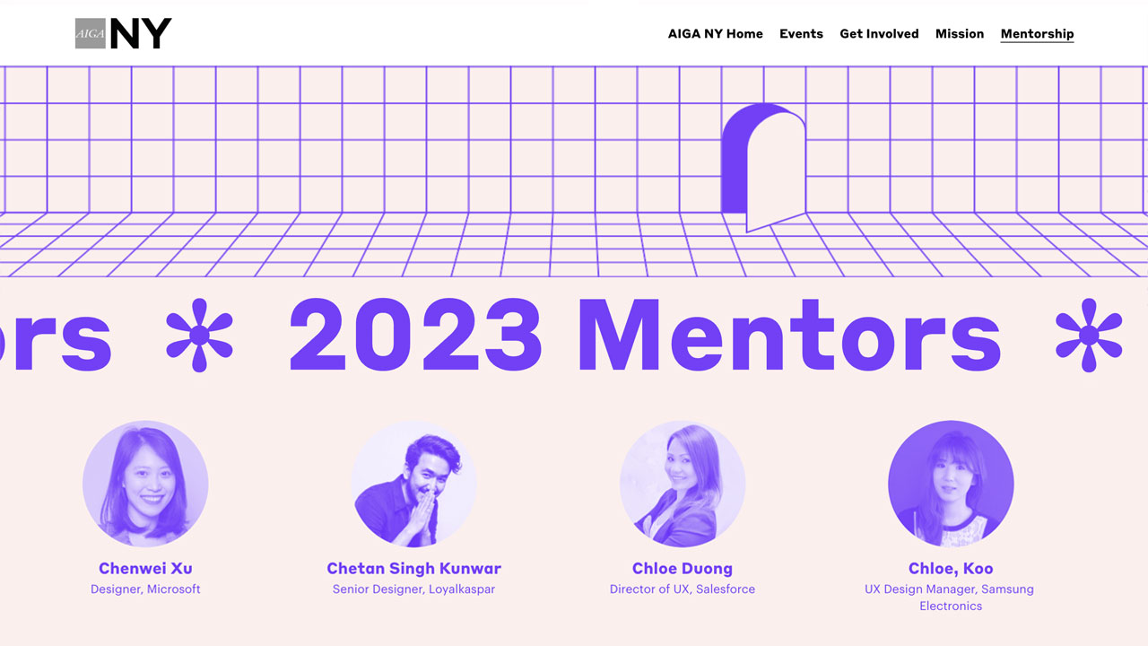Open the Get Involved page

[x=879, y=34]
